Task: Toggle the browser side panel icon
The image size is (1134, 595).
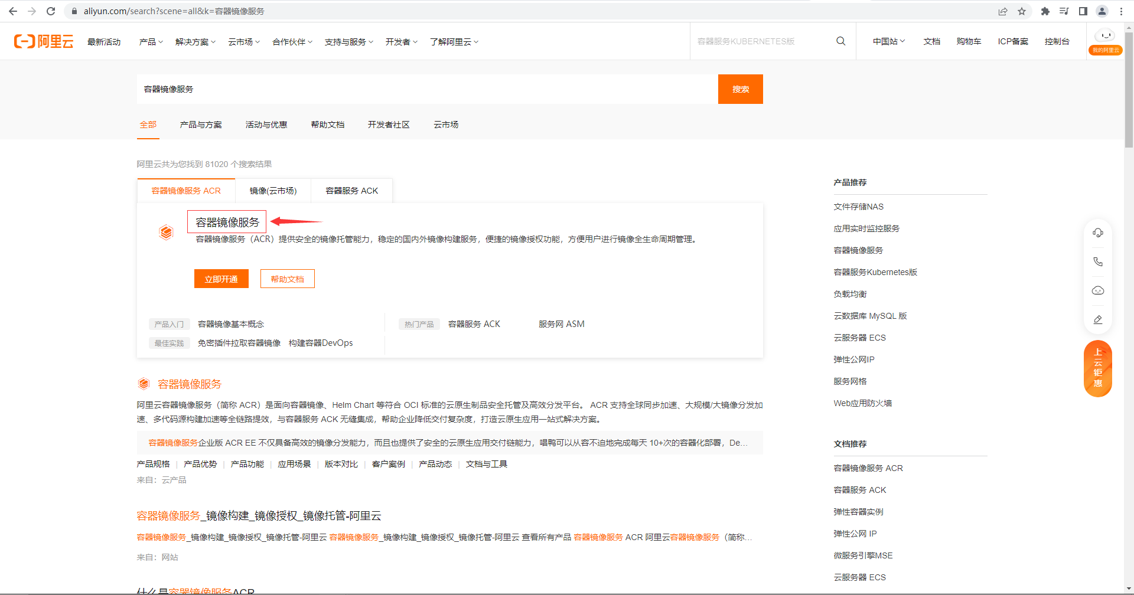Action: point(1083,11)
